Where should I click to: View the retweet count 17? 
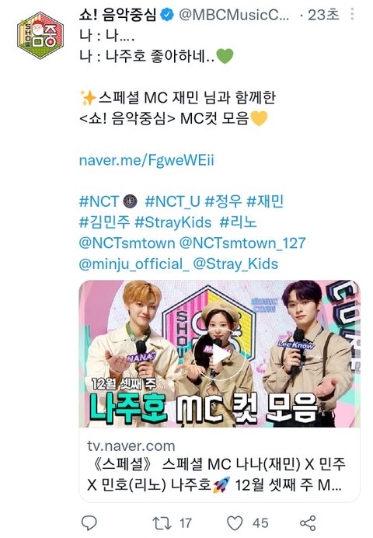186,523
